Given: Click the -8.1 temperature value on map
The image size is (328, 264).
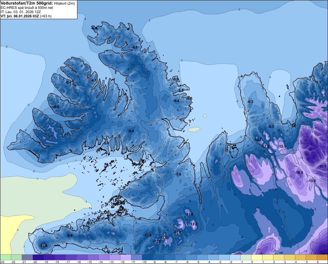Looking at the screenshot, I should 93,80.
